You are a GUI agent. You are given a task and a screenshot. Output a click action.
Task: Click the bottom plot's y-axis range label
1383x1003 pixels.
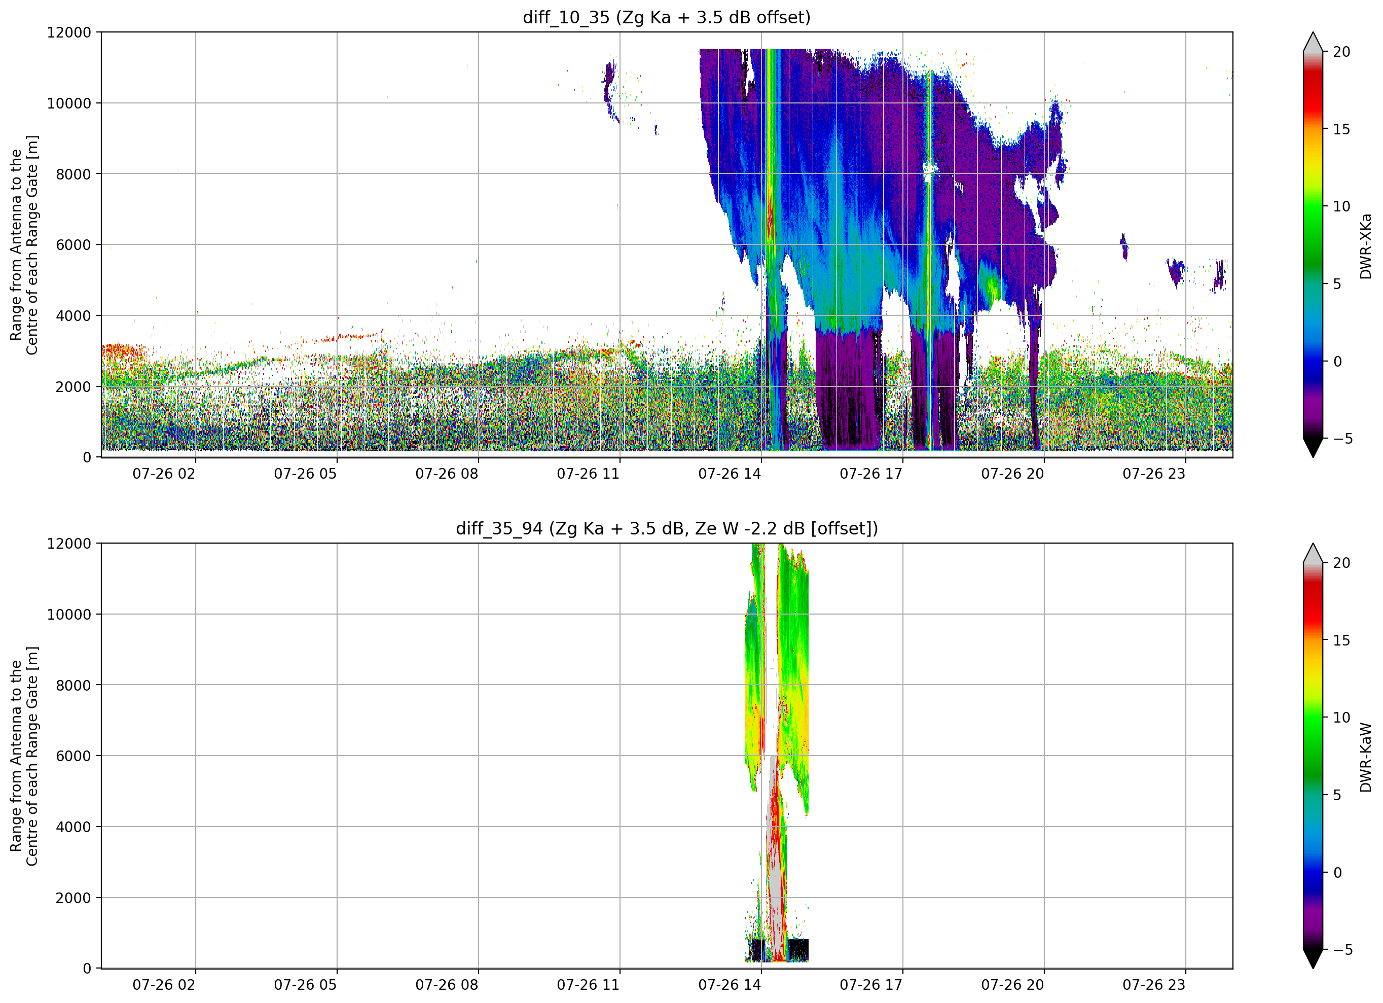pos(24,756)
